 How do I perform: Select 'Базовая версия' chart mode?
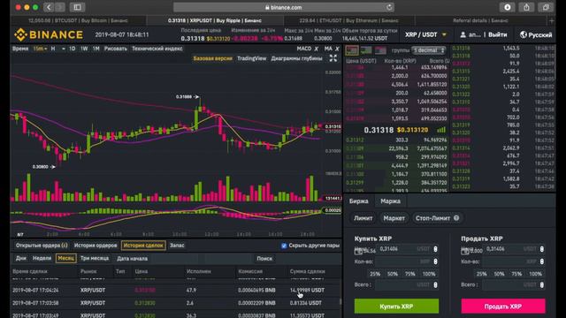[212, 58]
